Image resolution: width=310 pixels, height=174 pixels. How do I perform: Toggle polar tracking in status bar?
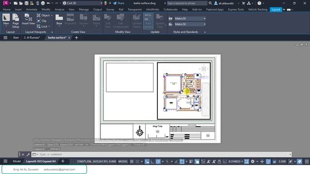pyautogui.click(x=158, y=161)
